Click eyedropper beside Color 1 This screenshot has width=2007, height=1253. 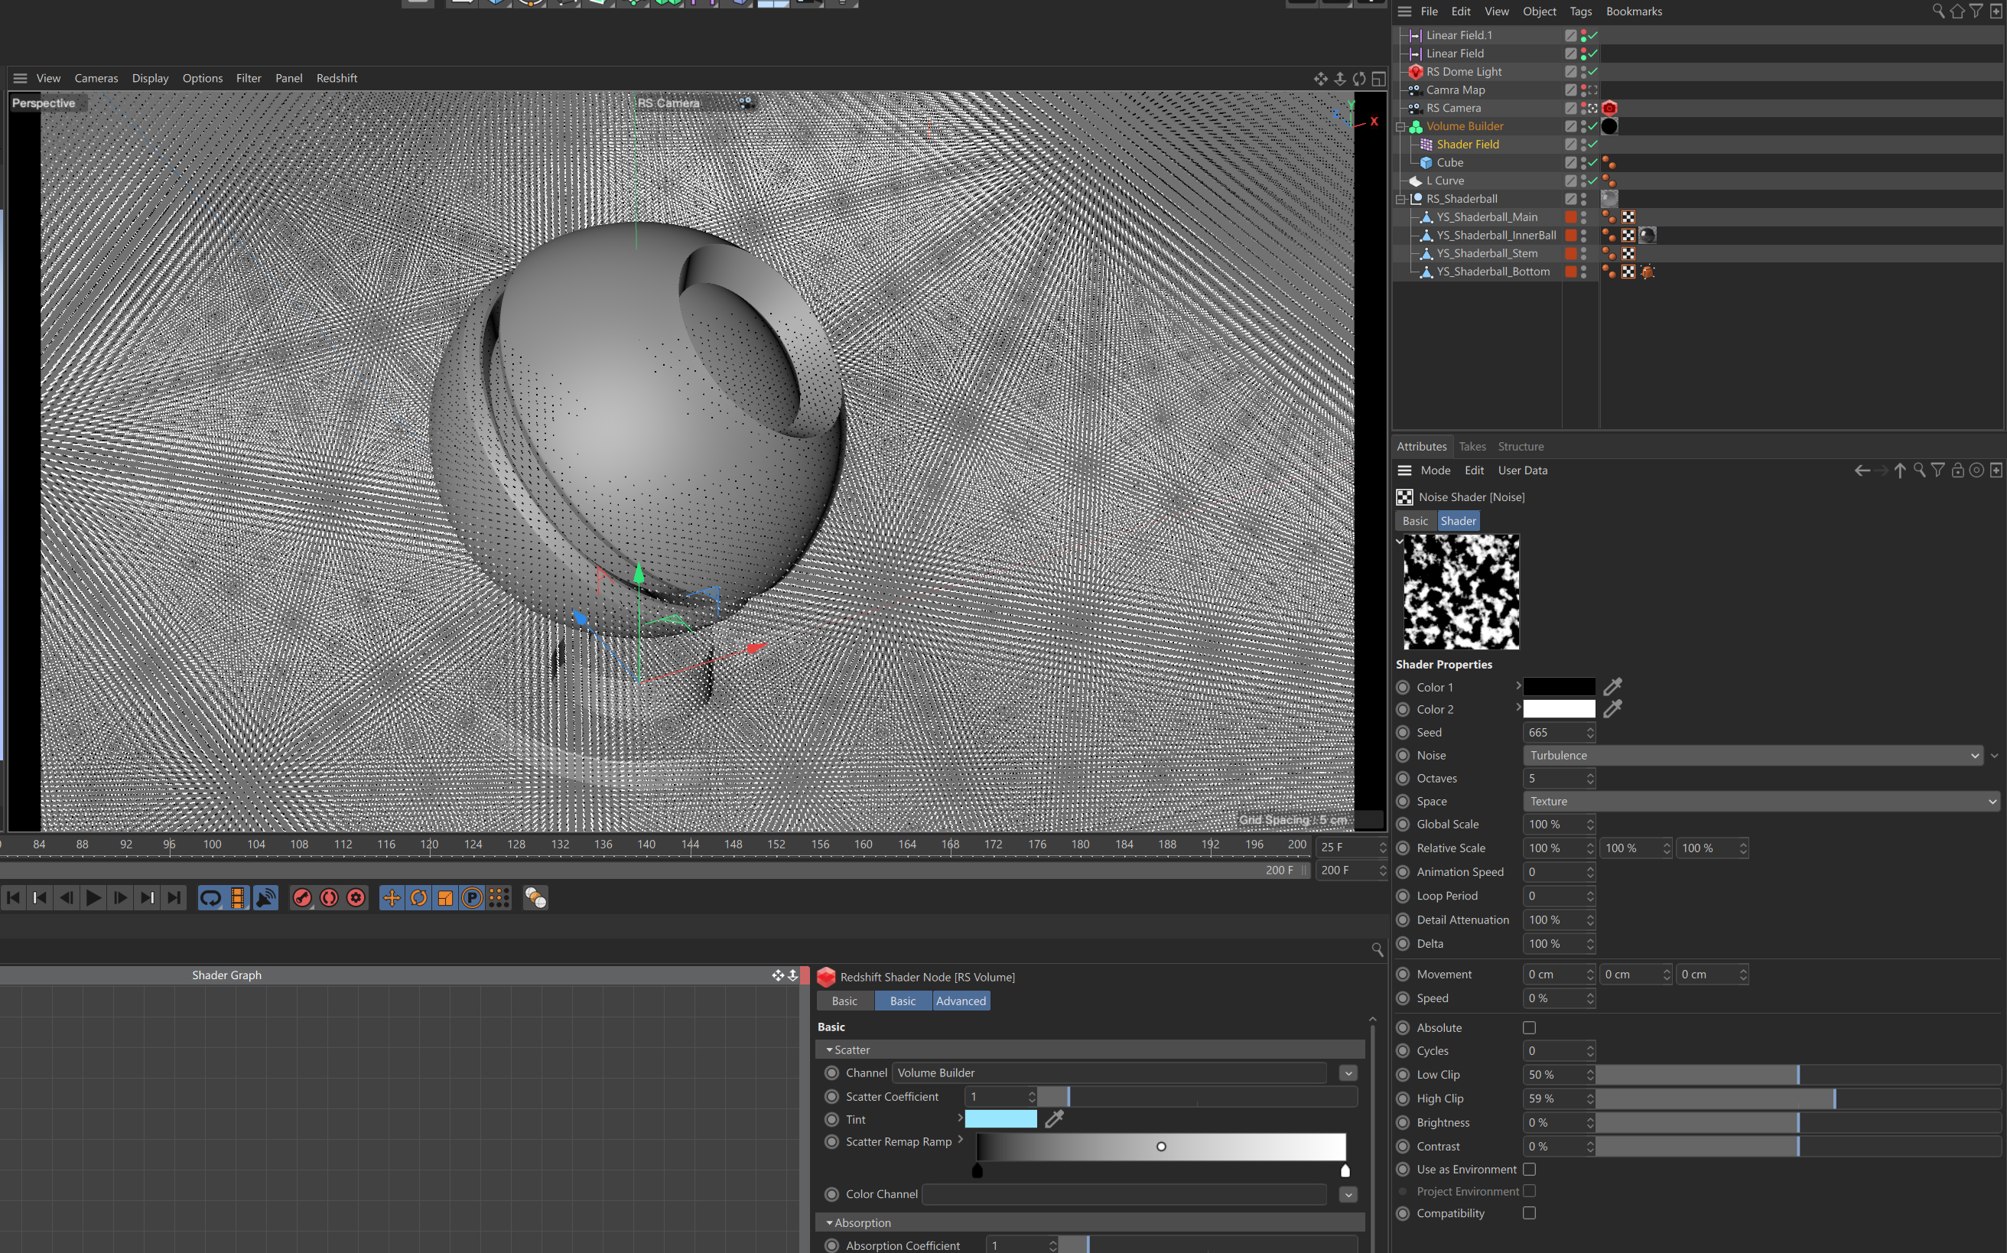coord(1612,686)
